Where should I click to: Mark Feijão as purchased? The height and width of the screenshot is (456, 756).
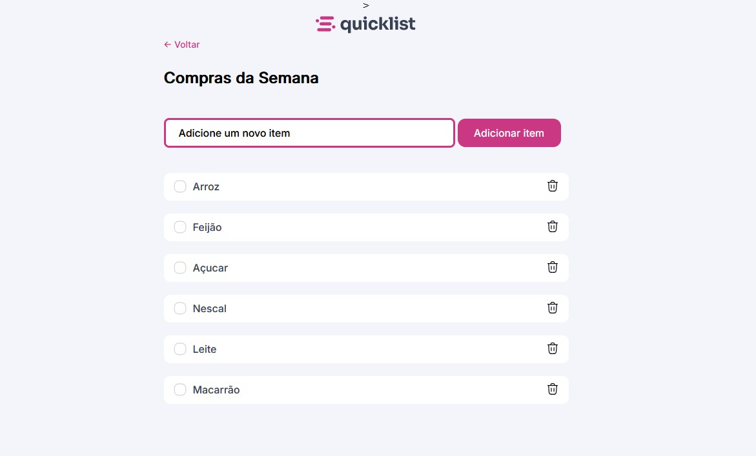coord(180,227)
